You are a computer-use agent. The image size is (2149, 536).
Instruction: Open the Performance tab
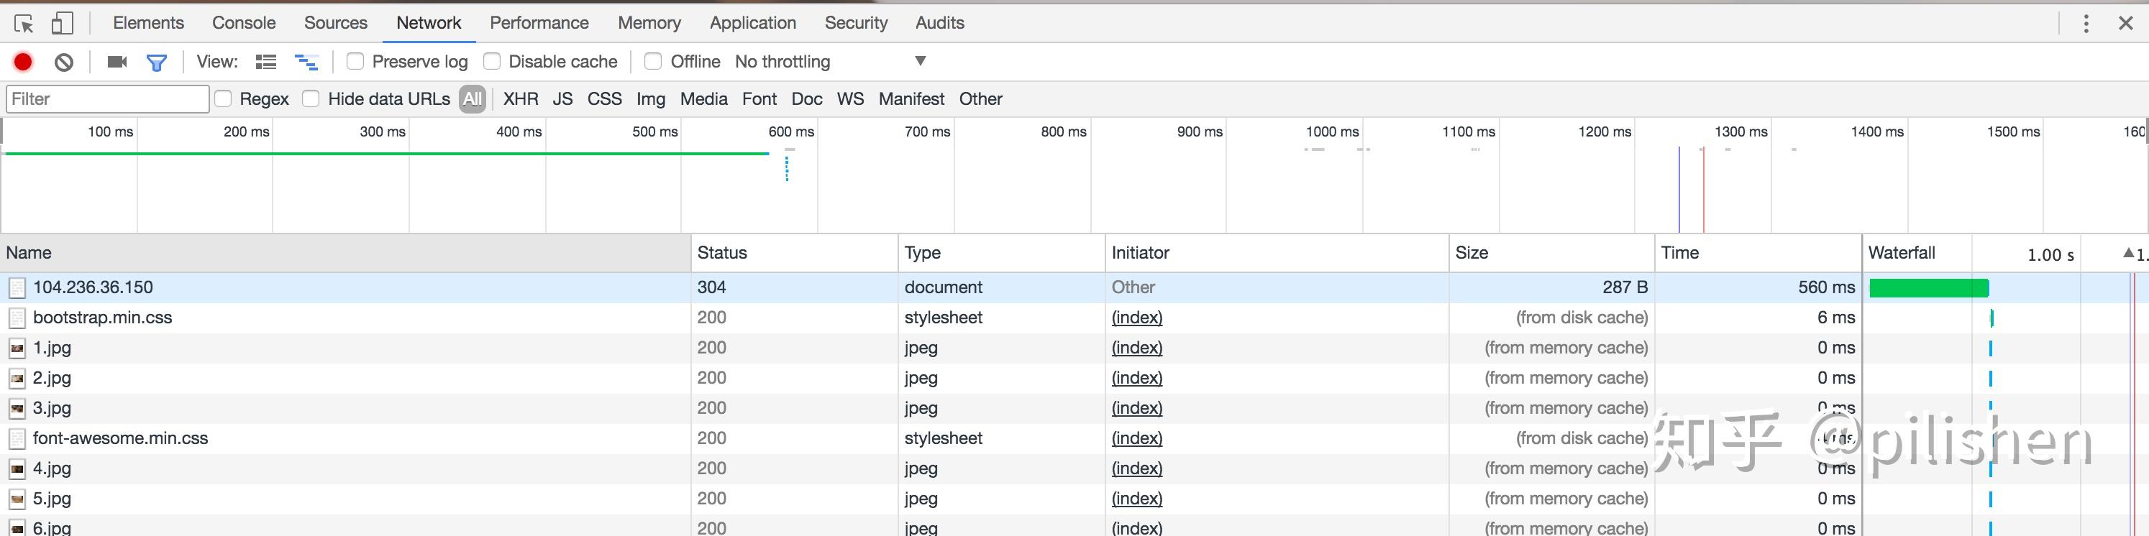click(539, 22)
